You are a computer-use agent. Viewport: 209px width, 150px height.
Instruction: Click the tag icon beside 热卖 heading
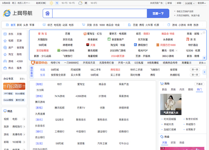[162, 137]
